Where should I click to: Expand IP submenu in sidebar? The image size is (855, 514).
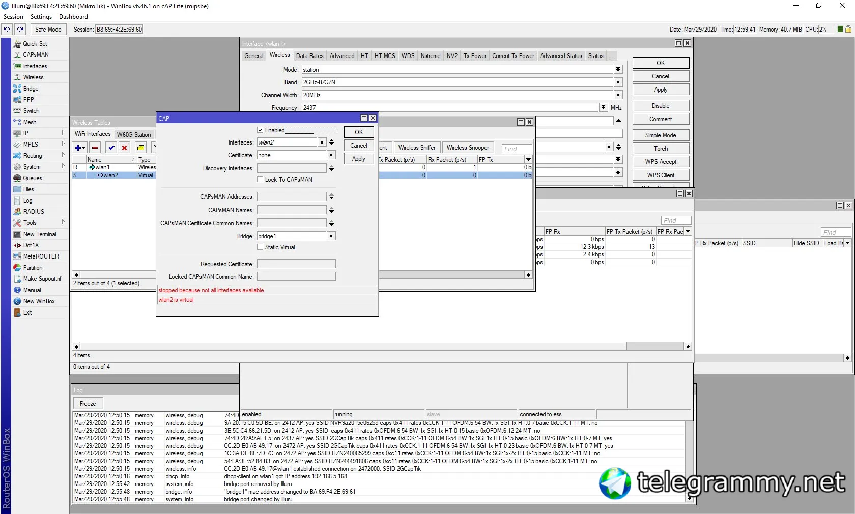click(x=40, y=133)
